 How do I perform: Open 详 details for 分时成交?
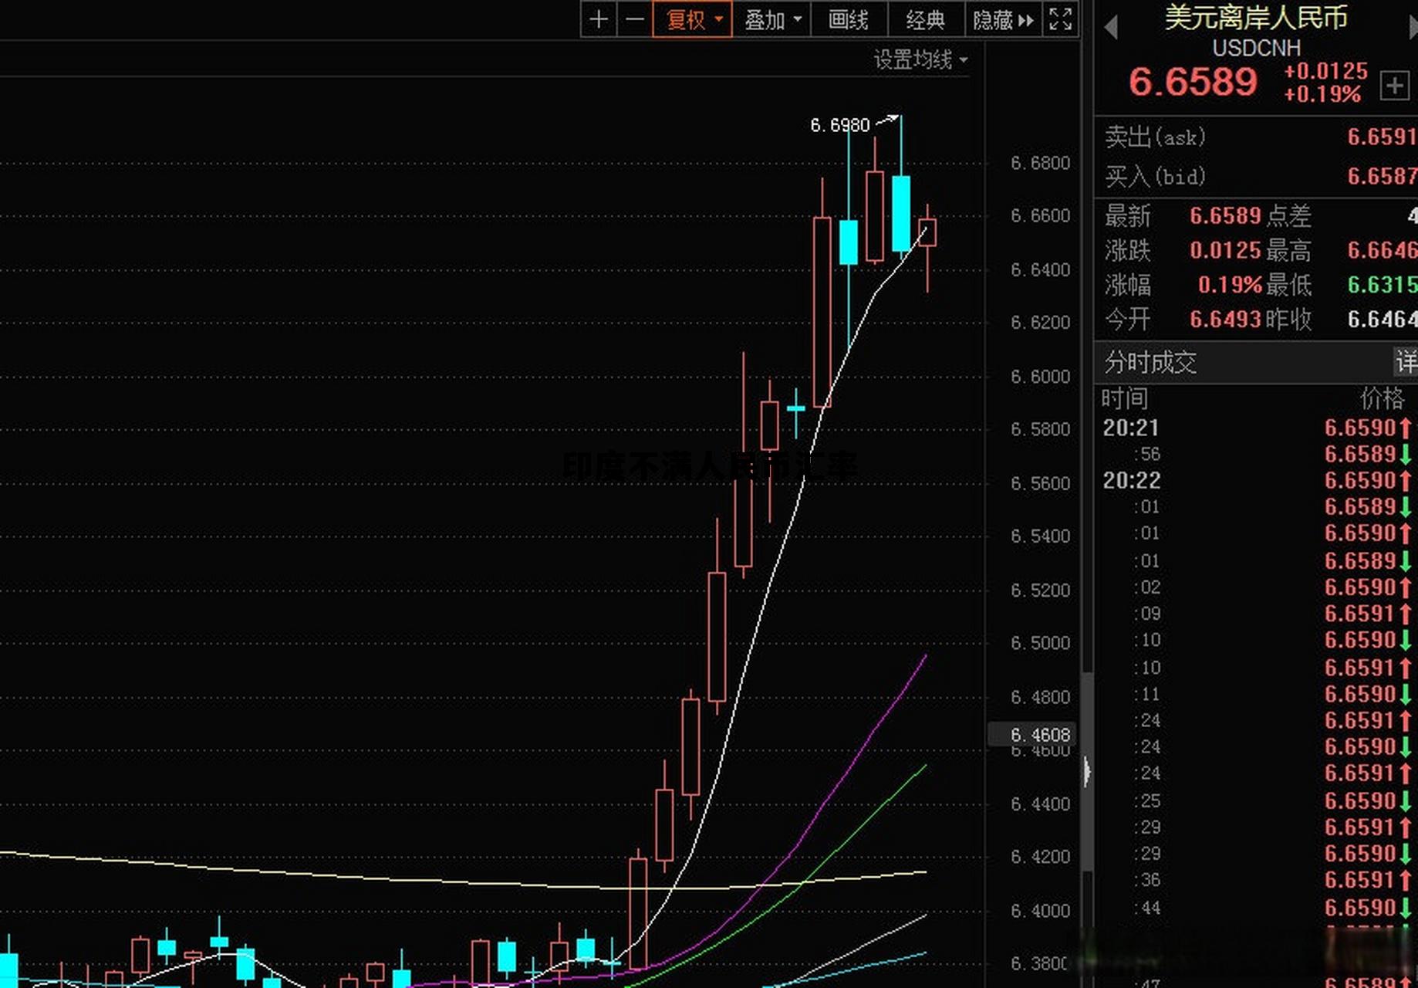click(x=1405, y=362)
